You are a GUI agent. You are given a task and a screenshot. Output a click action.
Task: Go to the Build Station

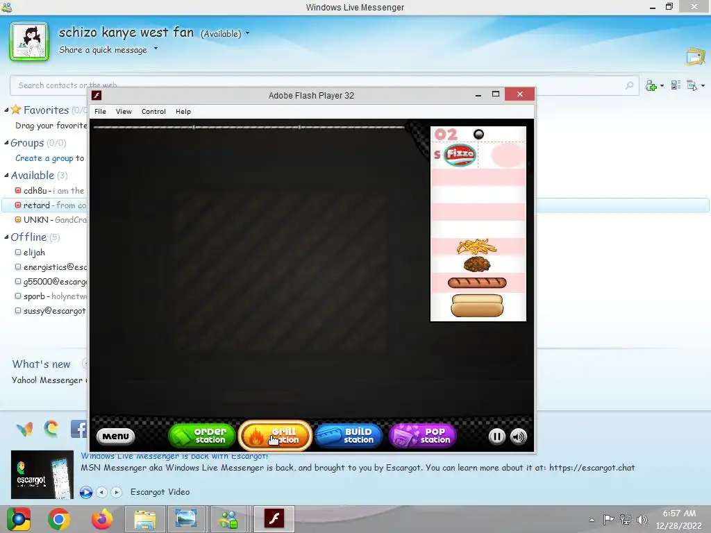[x=349, y=436]
